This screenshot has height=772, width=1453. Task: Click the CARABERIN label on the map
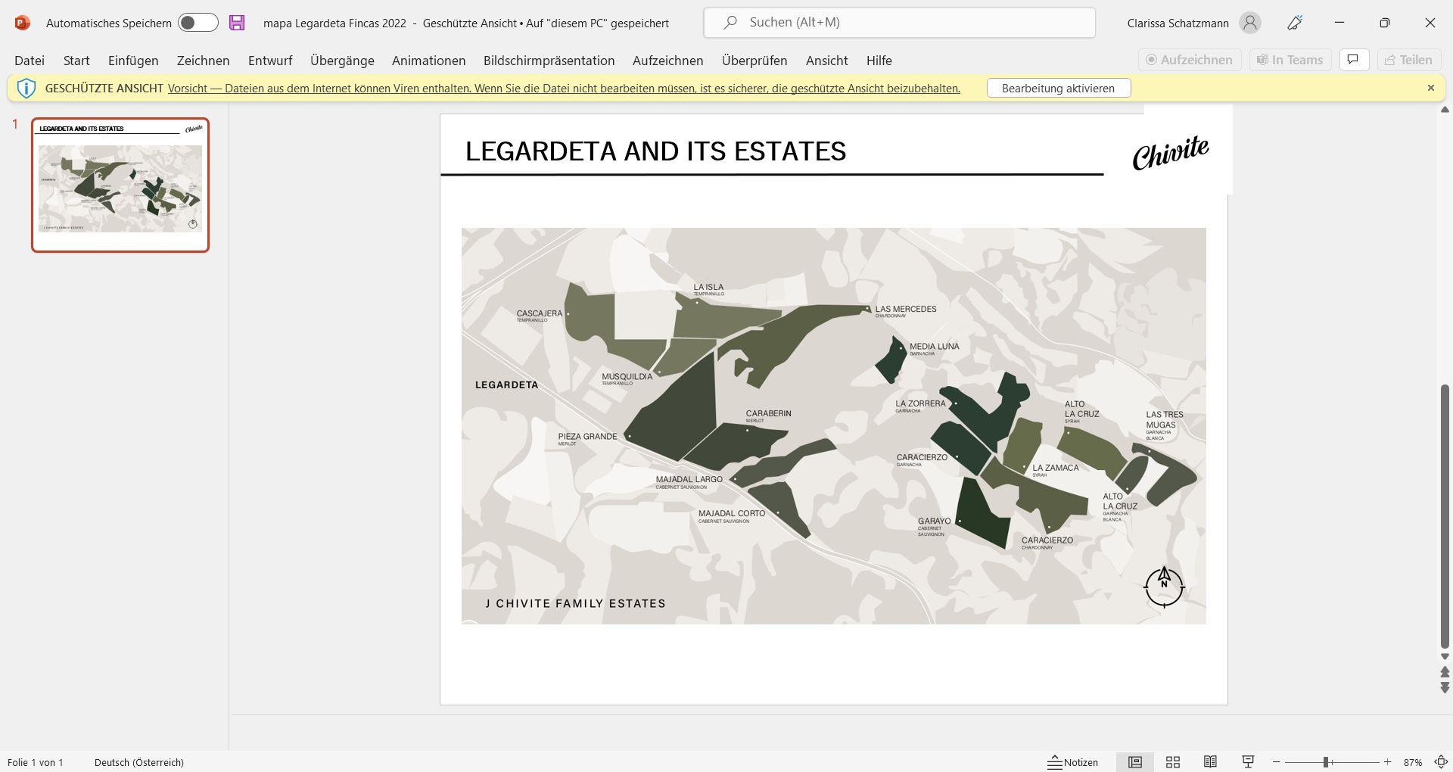[x=769, y=414]
